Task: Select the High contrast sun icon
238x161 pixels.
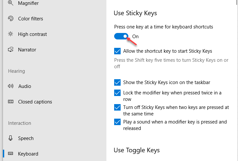Action: (10, 34)
